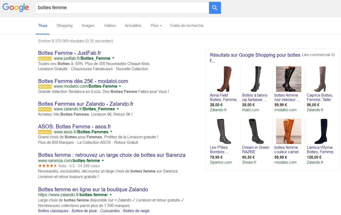Image resolution: width=341 pixels, height=215 pixels.
Task: Open Bottes Femmes sur Zalando ad link
Action: (86, 104)
